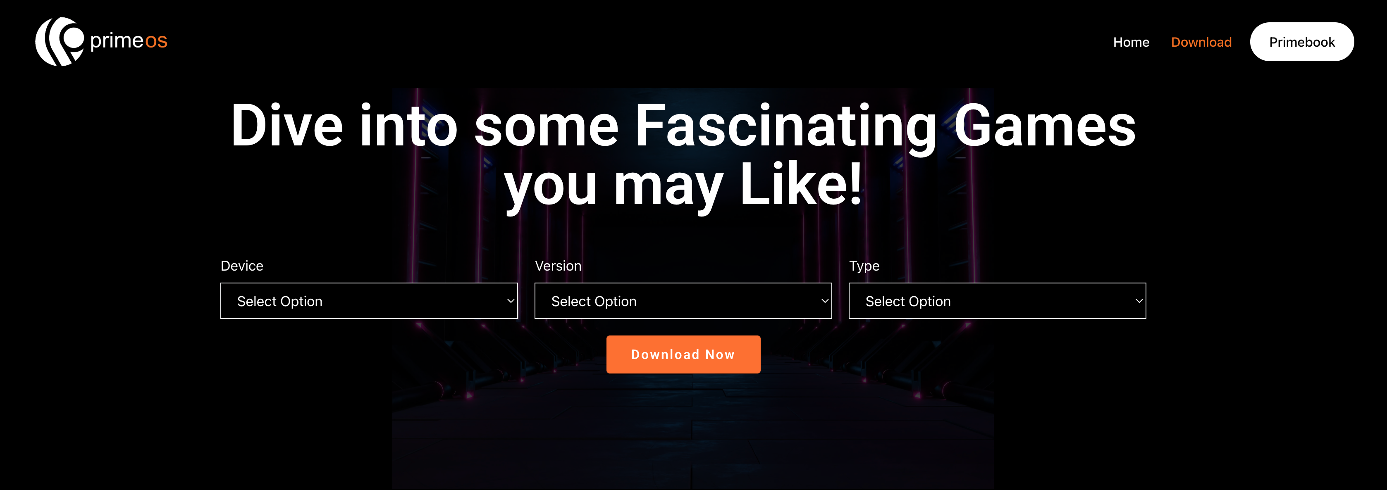1387x490 pixels.
Task: Click the PrimeOS circular logo icon
Action: click(59, 41)
